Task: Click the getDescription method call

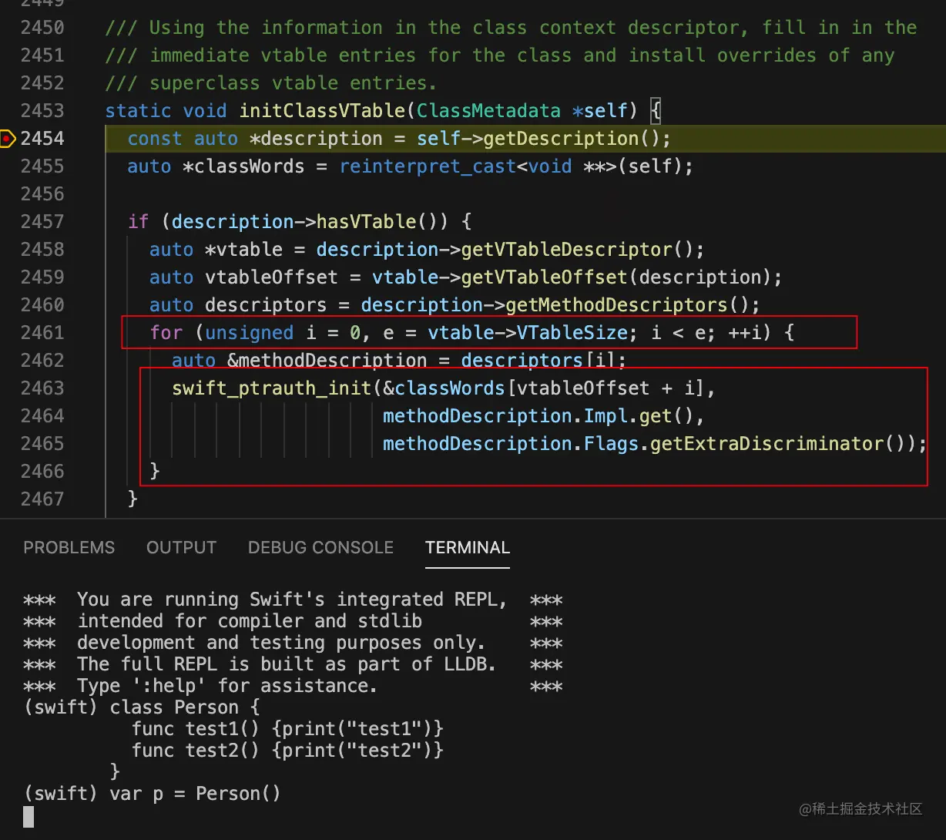Action: [x=561, y=139]
